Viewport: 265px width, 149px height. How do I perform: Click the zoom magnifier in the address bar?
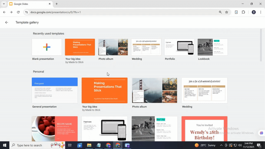220,12
